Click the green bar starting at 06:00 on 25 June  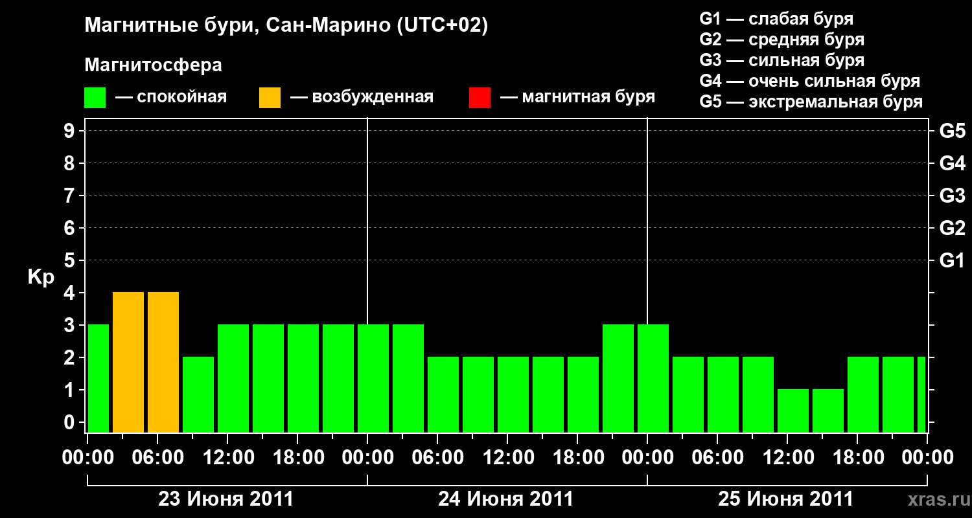point(723,394)
